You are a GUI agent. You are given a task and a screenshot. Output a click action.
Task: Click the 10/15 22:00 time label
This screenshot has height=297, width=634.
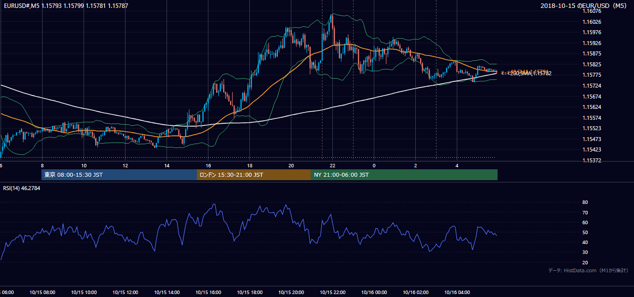(333, 293)
